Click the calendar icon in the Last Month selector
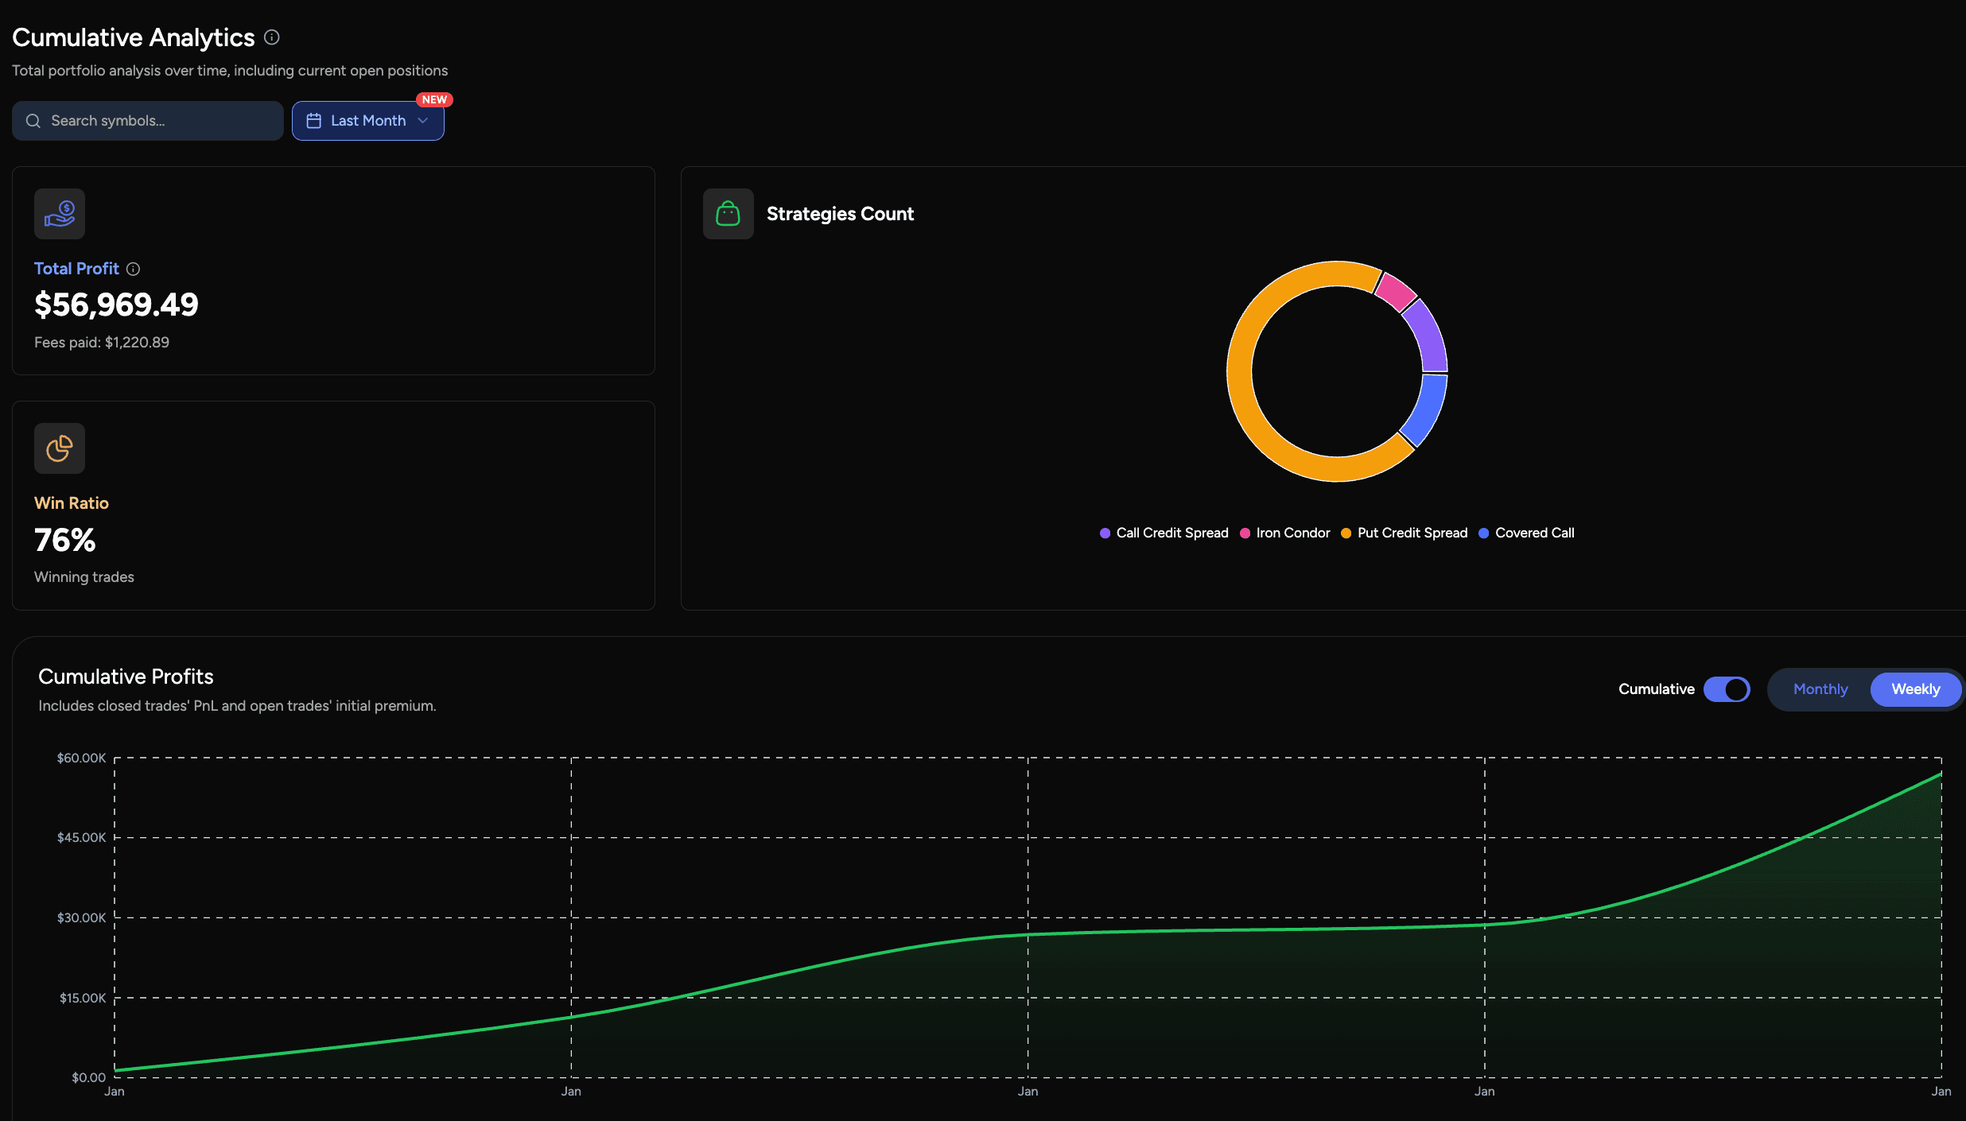The image size is (1966, 1121). (314, 120)
